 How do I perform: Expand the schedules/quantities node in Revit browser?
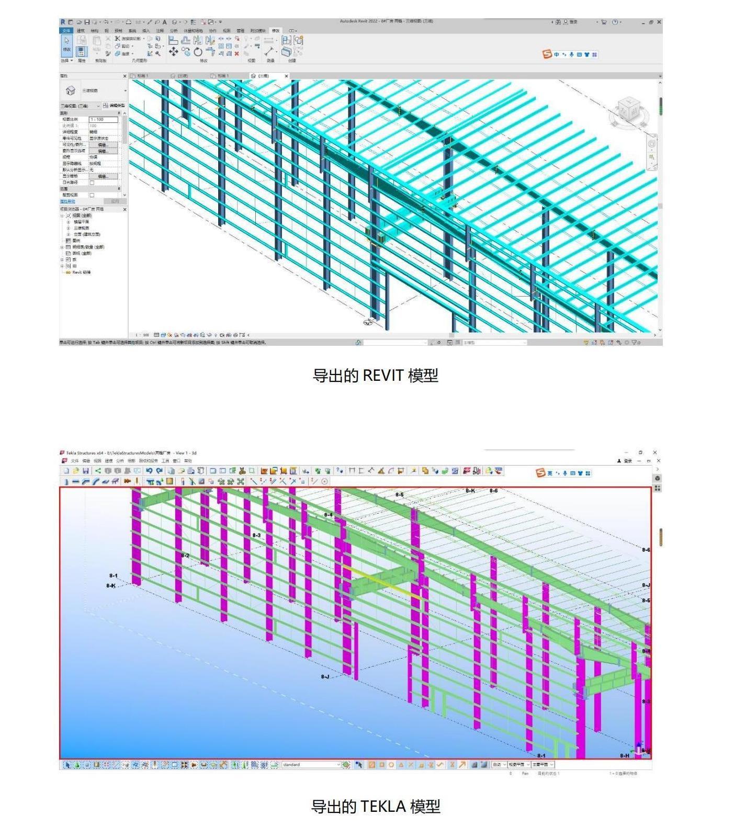pyautogui.click(x=62, y=247)
